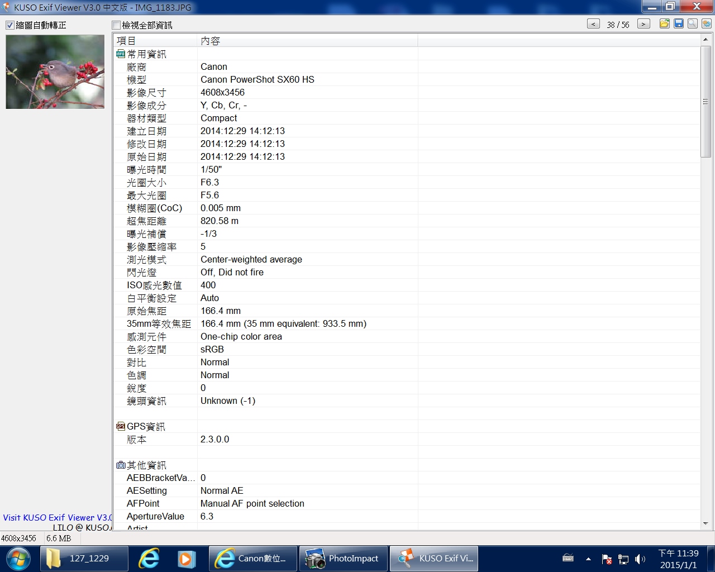This screenshot has height=572, width=715.
Task: Show hidden tray icons arrow
Action: [x=588, y=559]
